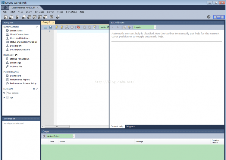Open SQL script file in new tab icon

pos(11,17)
